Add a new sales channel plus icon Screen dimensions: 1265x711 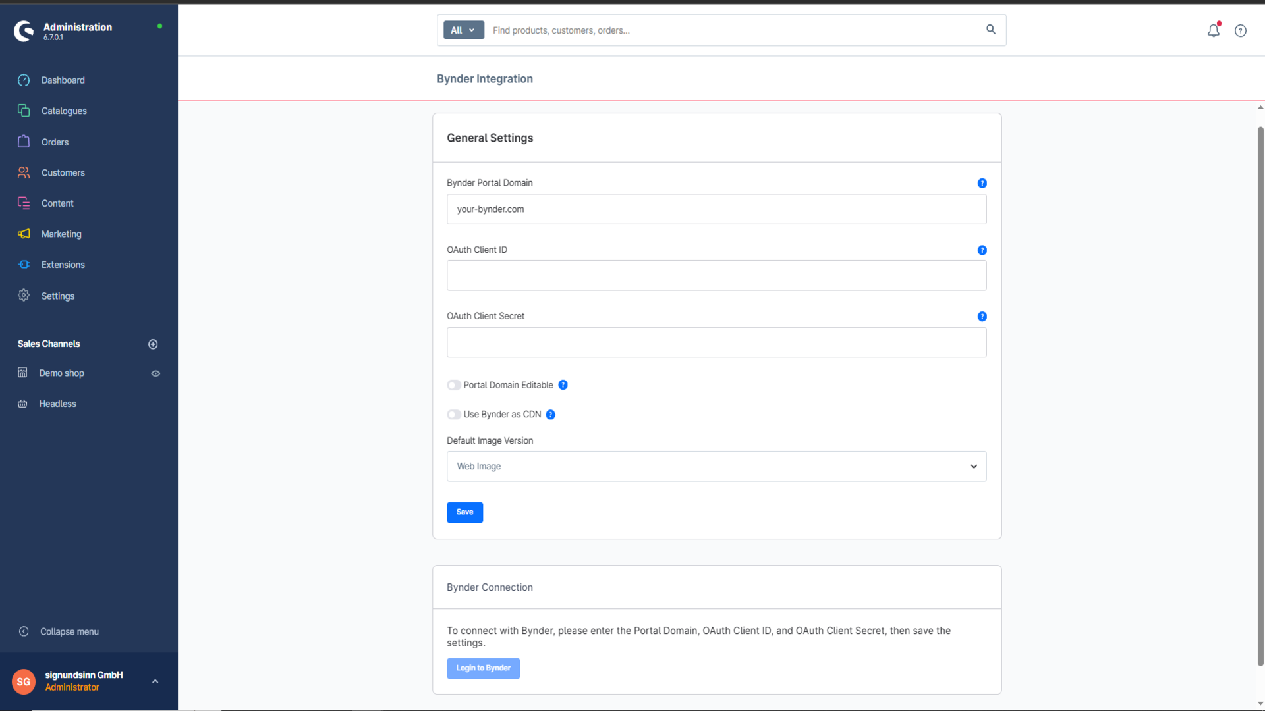[153, 344]
